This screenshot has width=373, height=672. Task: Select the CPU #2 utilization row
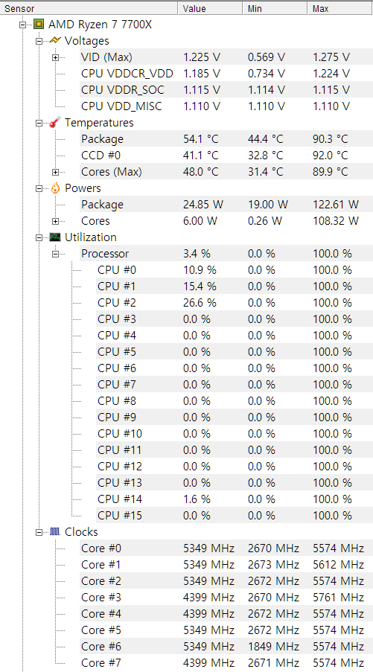point(234,303)
